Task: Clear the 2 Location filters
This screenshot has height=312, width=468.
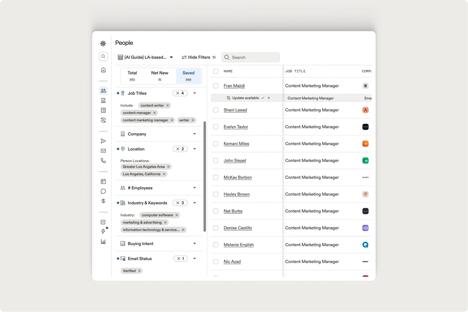Action: (x=180, y=149)
